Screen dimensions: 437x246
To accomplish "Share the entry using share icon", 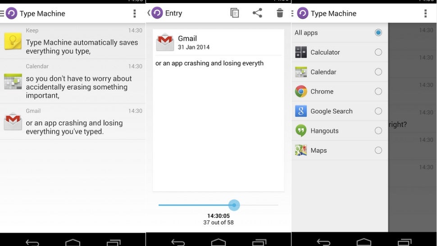I will point(257,13).
